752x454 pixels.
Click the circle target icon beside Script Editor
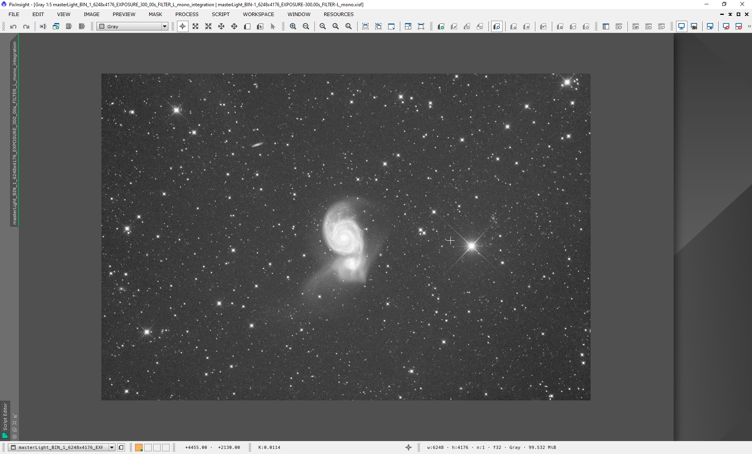coord(14,437)
